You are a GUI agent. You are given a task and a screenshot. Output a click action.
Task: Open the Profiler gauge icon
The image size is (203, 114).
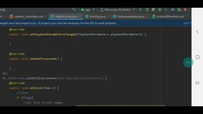[x=173, y=10]
